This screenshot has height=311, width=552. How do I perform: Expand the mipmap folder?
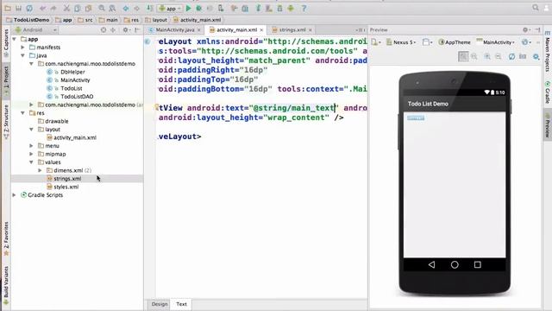coord(31,154)
